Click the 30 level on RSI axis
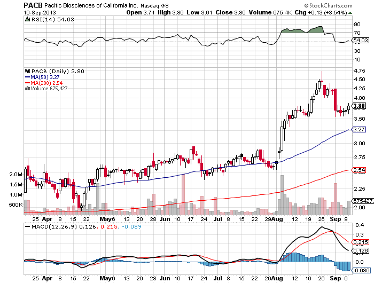 [357, 51]
